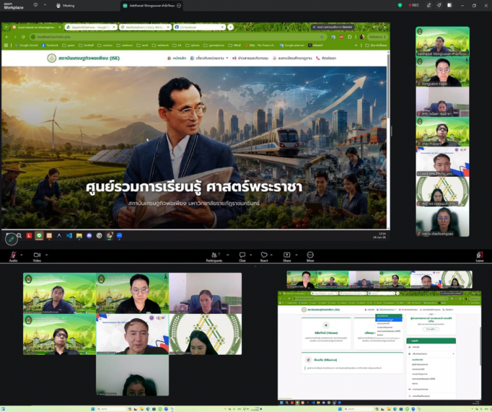
Task: Bookmark page with the star icon
Action: click(x=321, y=37)
